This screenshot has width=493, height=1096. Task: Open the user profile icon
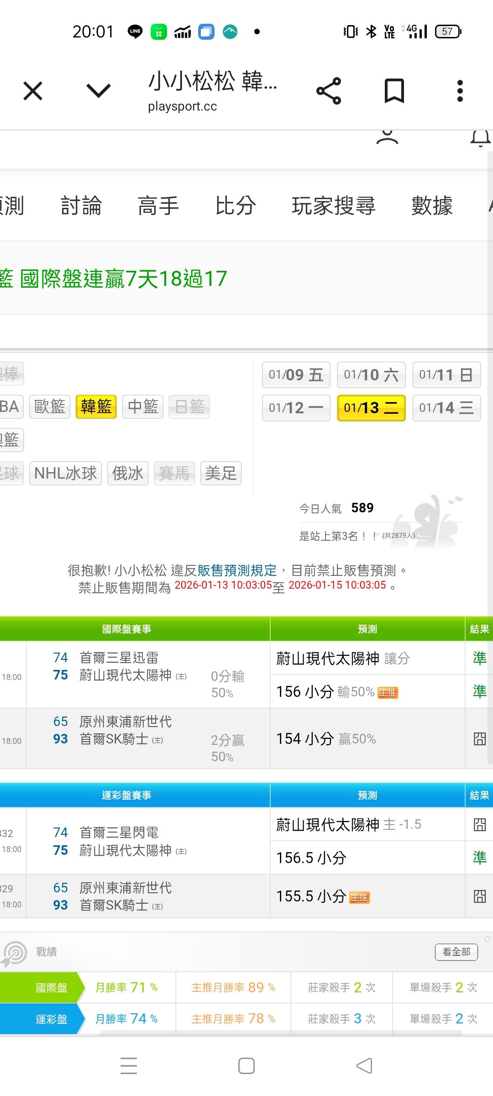click(x=387, y=137)
